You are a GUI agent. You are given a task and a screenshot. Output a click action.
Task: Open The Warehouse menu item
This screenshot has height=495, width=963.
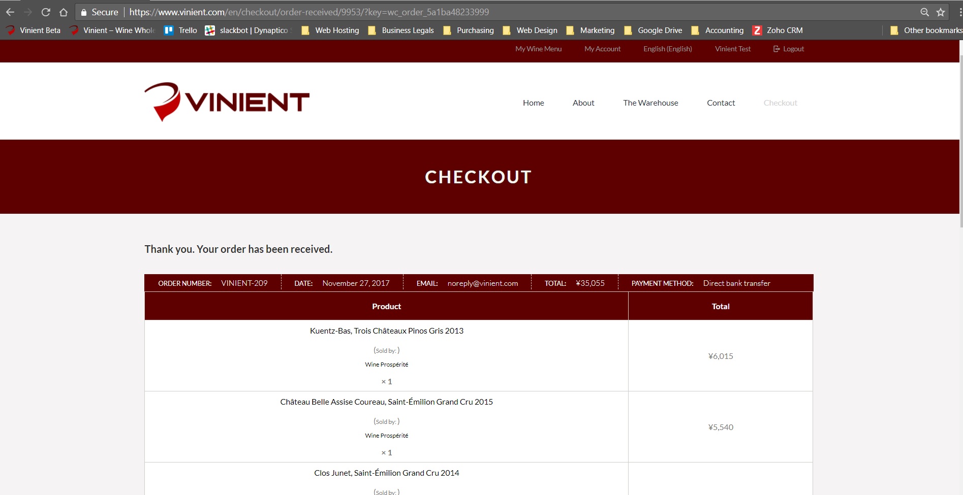(650, 103)
